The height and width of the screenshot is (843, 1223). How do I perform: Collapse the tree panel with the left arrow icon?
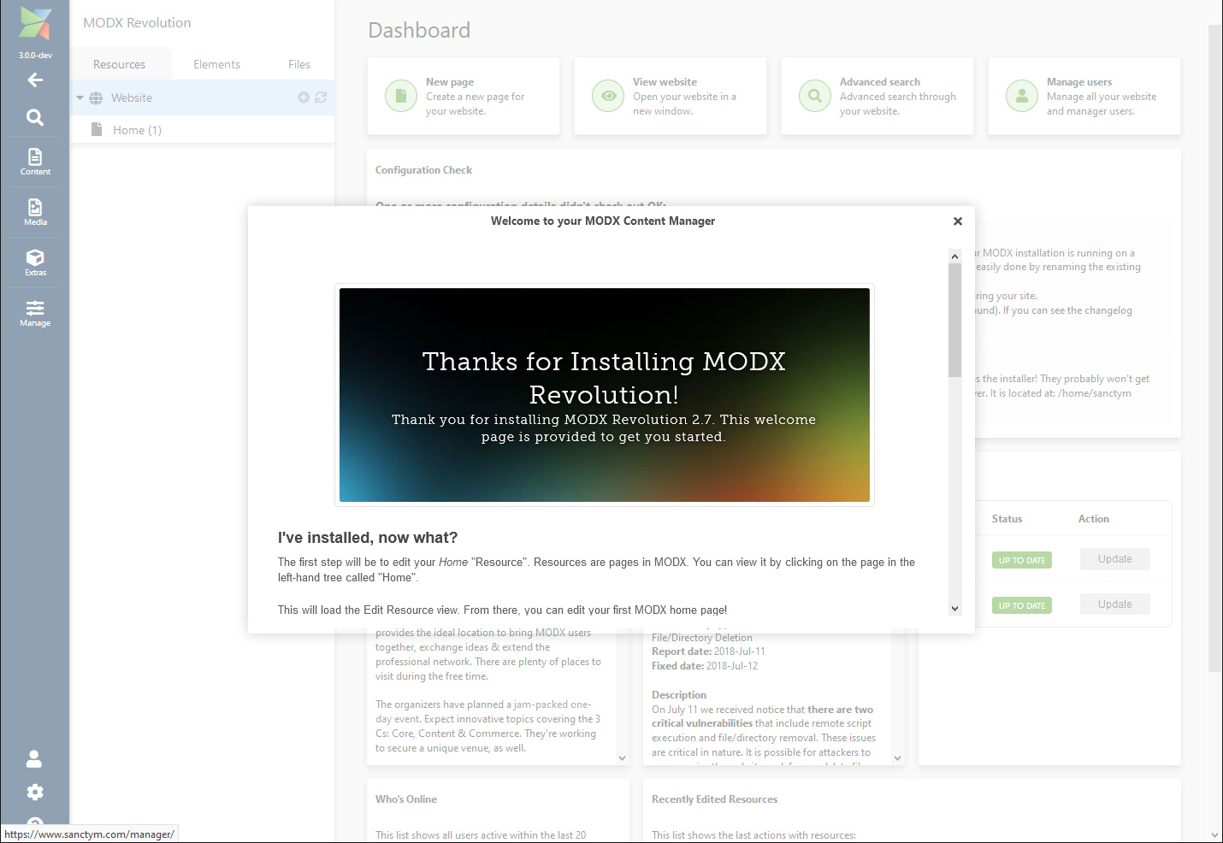pos(35,80)
